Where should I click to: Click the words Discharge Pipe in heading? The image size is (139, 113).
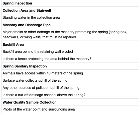(38, 25)
